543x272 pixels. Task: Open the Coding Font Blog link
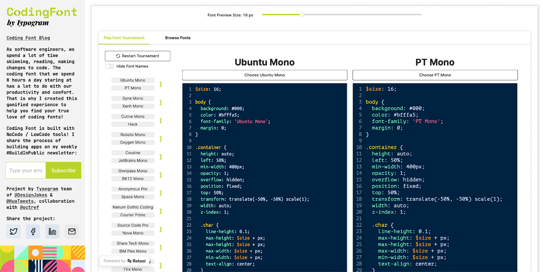28,38
